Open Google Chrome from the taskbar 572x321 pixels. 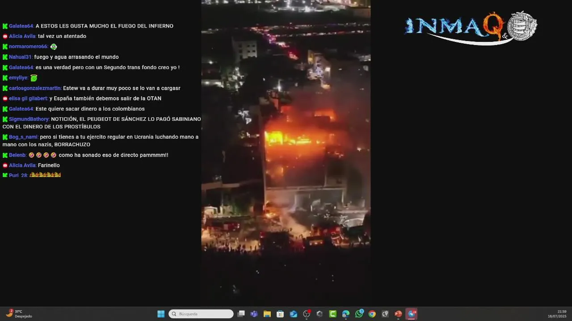point(372,314)
